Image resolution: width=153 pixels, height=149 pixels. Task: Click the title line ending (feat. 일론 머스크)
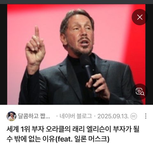click(x=58, y=139)
